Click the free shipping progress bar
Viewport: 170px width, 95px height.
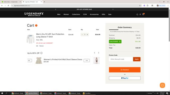[125, 30]
